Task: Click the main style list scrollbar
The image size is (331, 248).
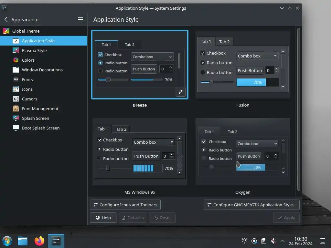Action: (298, 109)
